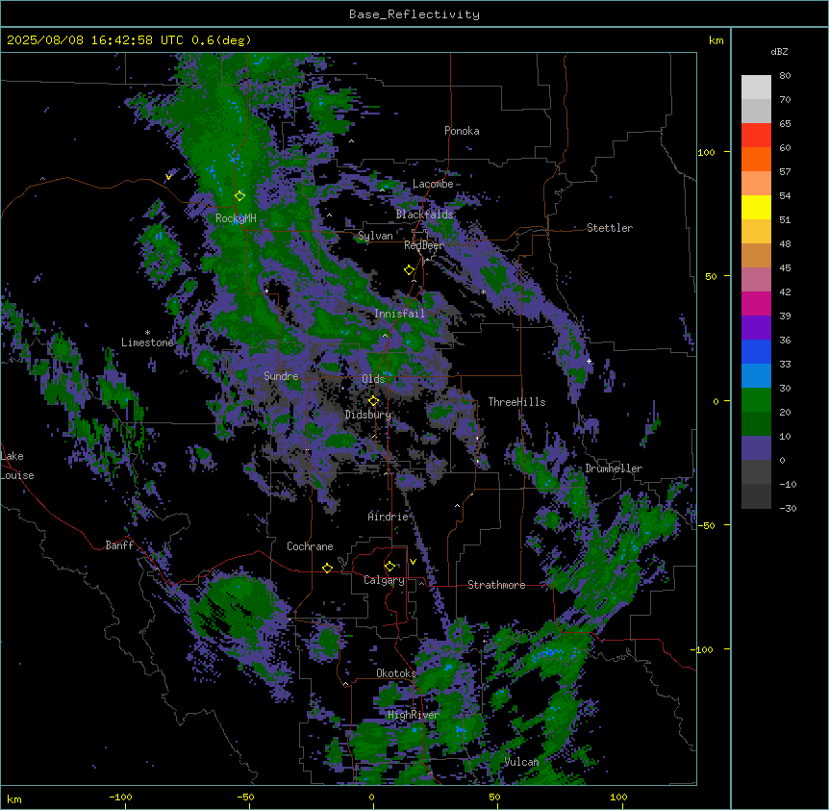Select the Calgary city label
829x810 pixels.
[x=384, y=580]
